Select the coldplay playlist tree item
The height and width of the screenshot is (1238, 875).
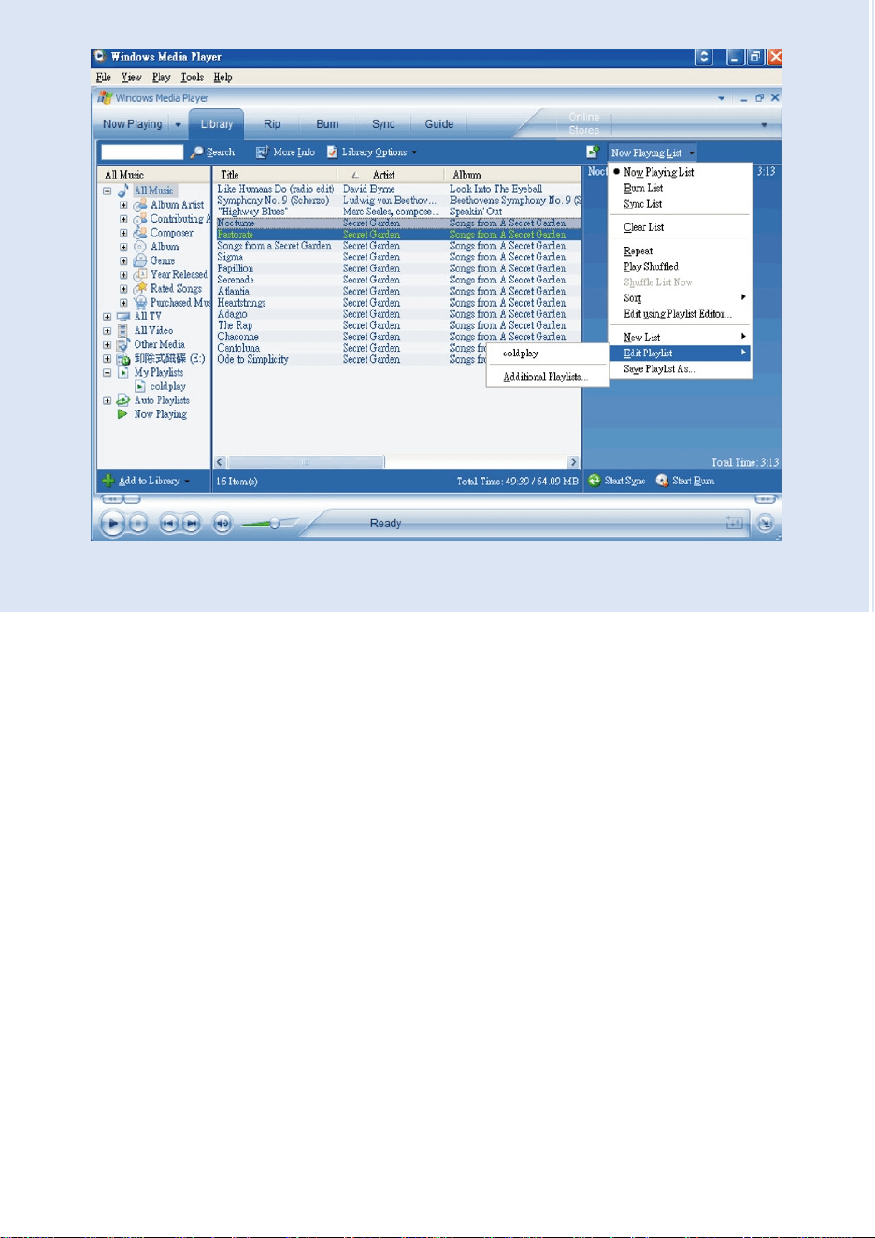[167, 386]
